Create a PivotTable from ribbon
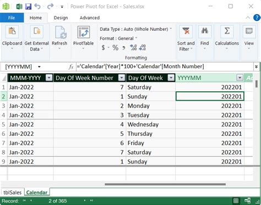Viewport: 261px width, 205px height. (x=83, y=38)
